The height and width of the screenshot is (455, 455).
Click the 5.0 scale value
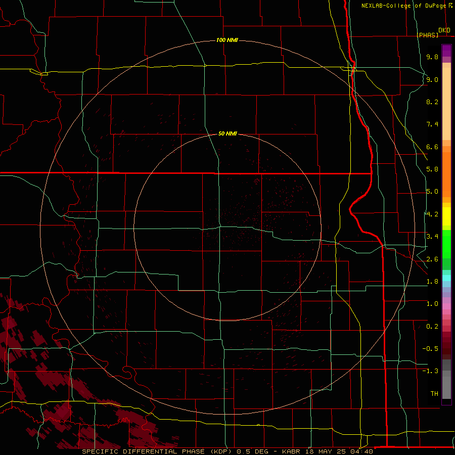(x=432, y=192)
